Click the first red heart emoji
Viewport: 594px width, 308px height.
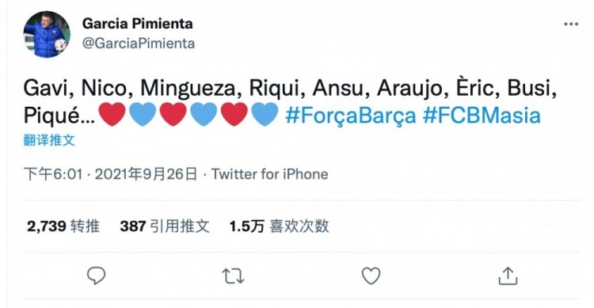112,114
